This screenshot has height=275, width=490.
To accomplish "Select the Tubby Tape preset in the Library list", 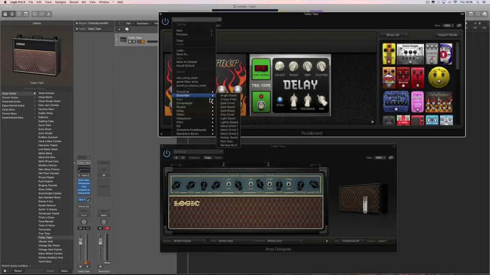I will pos(45,237).
